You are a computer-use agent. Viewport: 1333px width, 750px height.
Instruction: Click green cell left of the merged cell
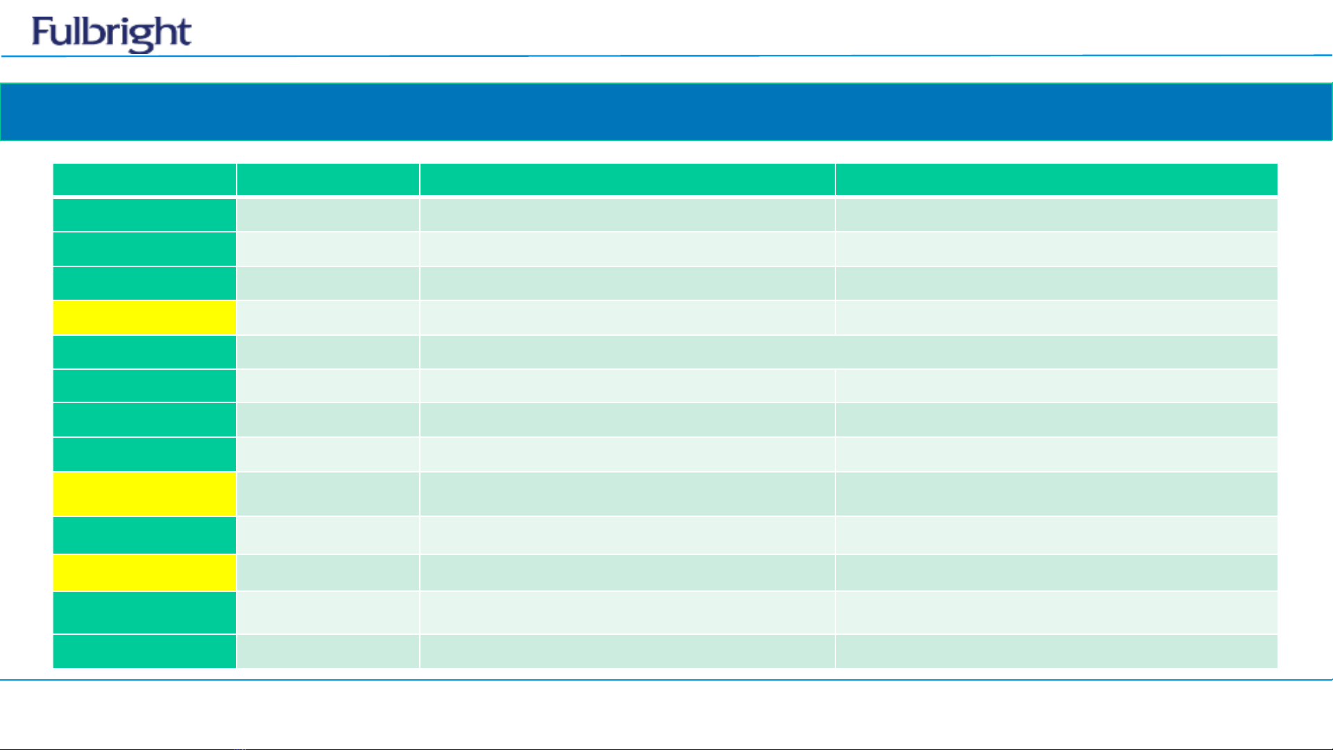(x=144, y=352)
